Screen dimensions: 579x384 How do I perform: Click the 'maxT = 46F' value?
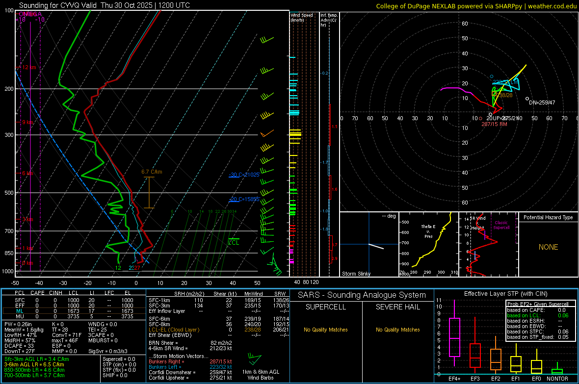coord(65,340)
